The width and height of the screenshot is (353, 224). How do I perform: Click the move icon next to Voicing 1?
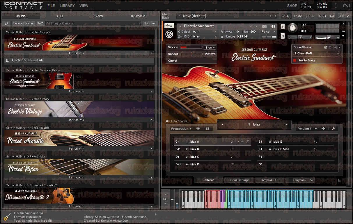(x=323, y=129)
